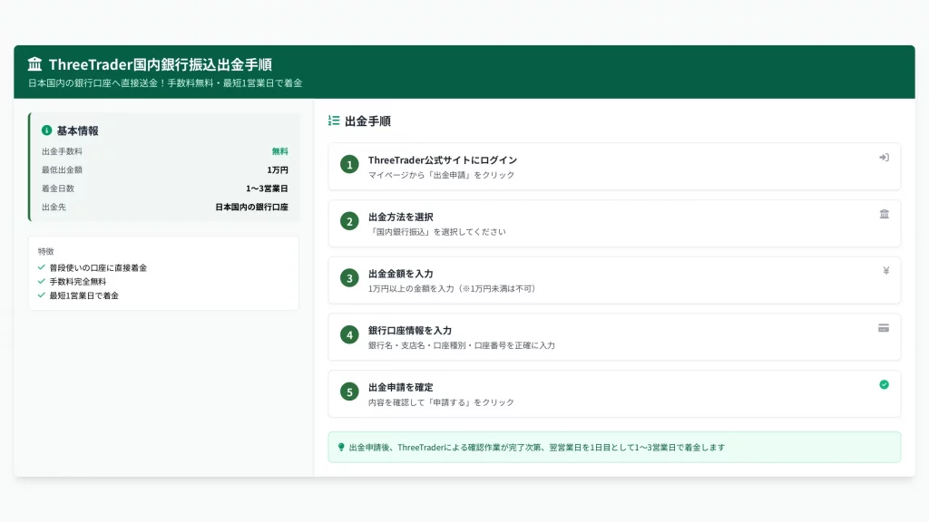Click the login arrow icon on step 1
The image size is (929, 522).
(x=884, y=158)
